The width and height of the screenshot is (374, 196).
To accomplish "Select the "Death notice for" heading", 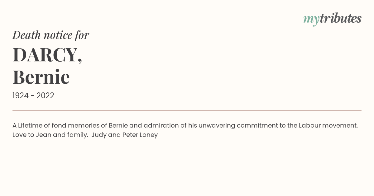I will (x=51, y=35).
